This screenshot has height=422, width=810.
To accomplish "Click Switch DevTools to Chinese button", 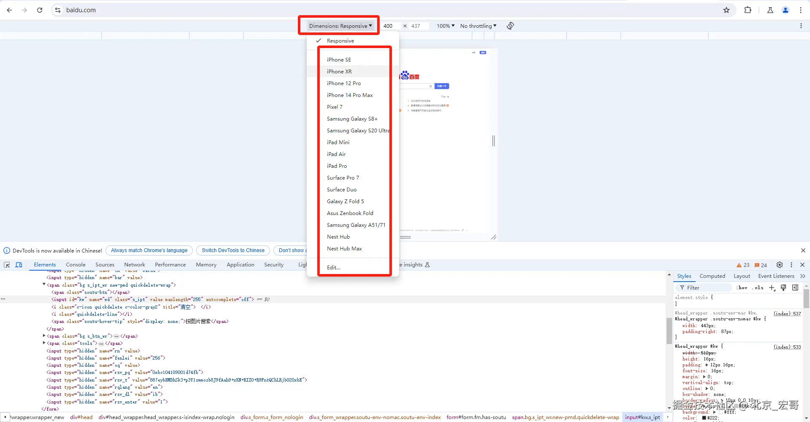I will (x=233, y=250).
